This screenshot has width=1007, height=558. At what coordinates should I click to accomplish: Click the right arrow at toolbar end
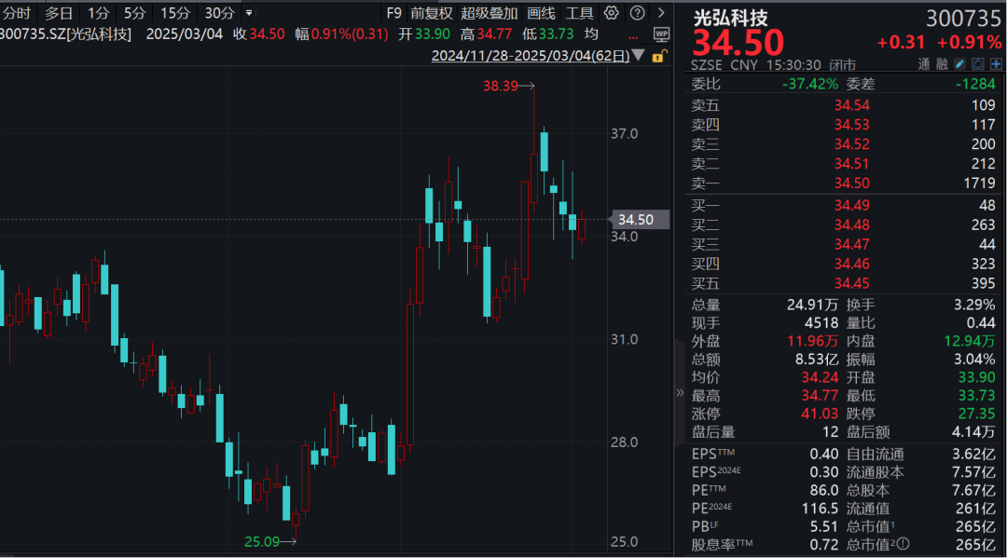(x=661, y=13)
